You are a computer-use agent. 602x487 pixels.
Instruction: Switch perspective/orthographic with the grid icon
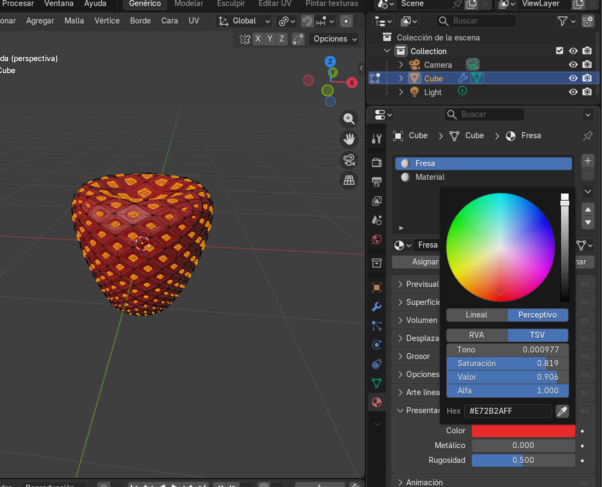348,180
